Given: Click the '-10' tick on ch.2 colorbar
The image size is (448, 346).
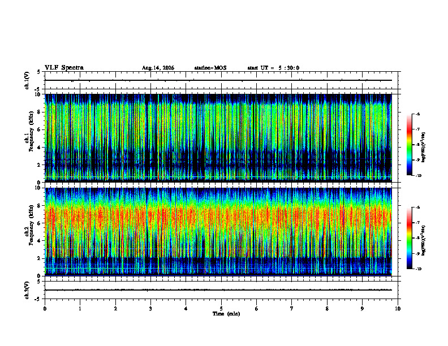Looking at the screenshot, I should tap(417, 269).
